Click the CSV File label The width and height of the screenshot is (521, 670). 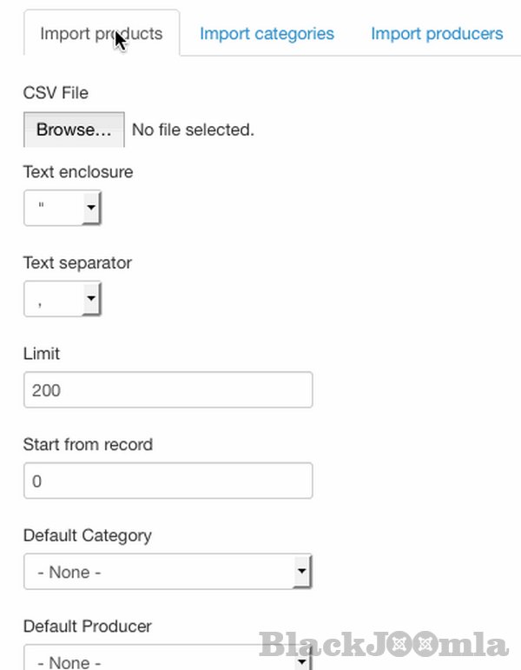[56, 93]
